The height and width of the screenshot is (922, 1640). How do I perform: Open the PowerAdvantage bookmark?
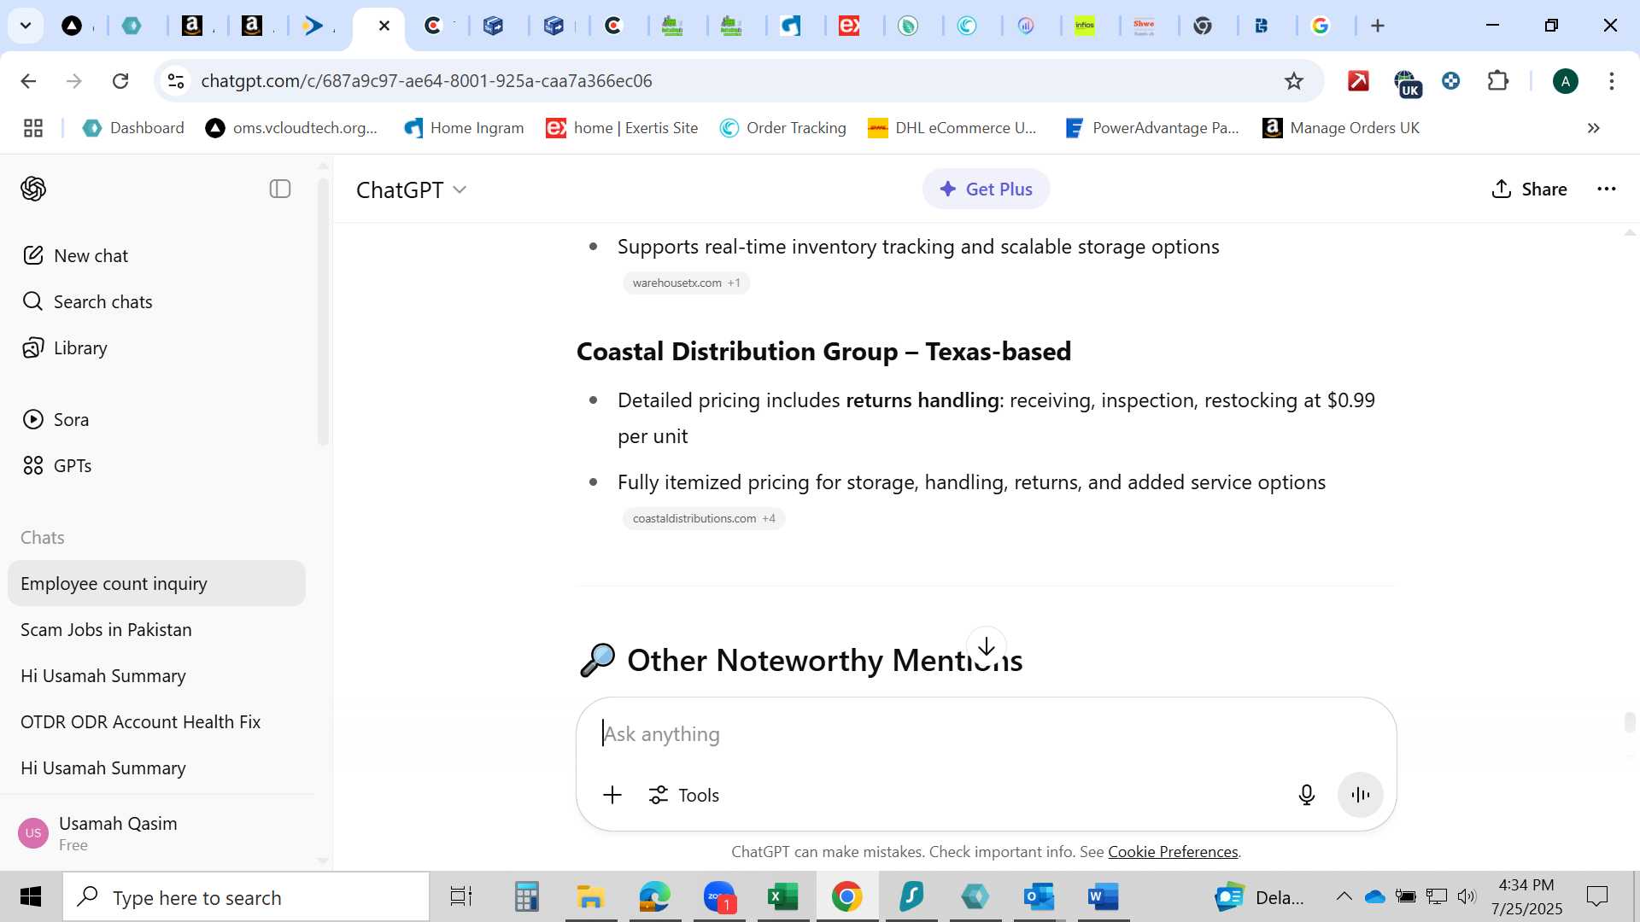1151,128
